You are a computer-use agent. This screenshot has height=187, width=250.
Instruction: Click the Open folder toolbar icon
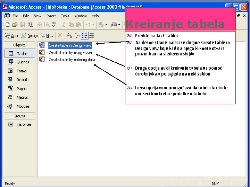[x=15, y=25]
